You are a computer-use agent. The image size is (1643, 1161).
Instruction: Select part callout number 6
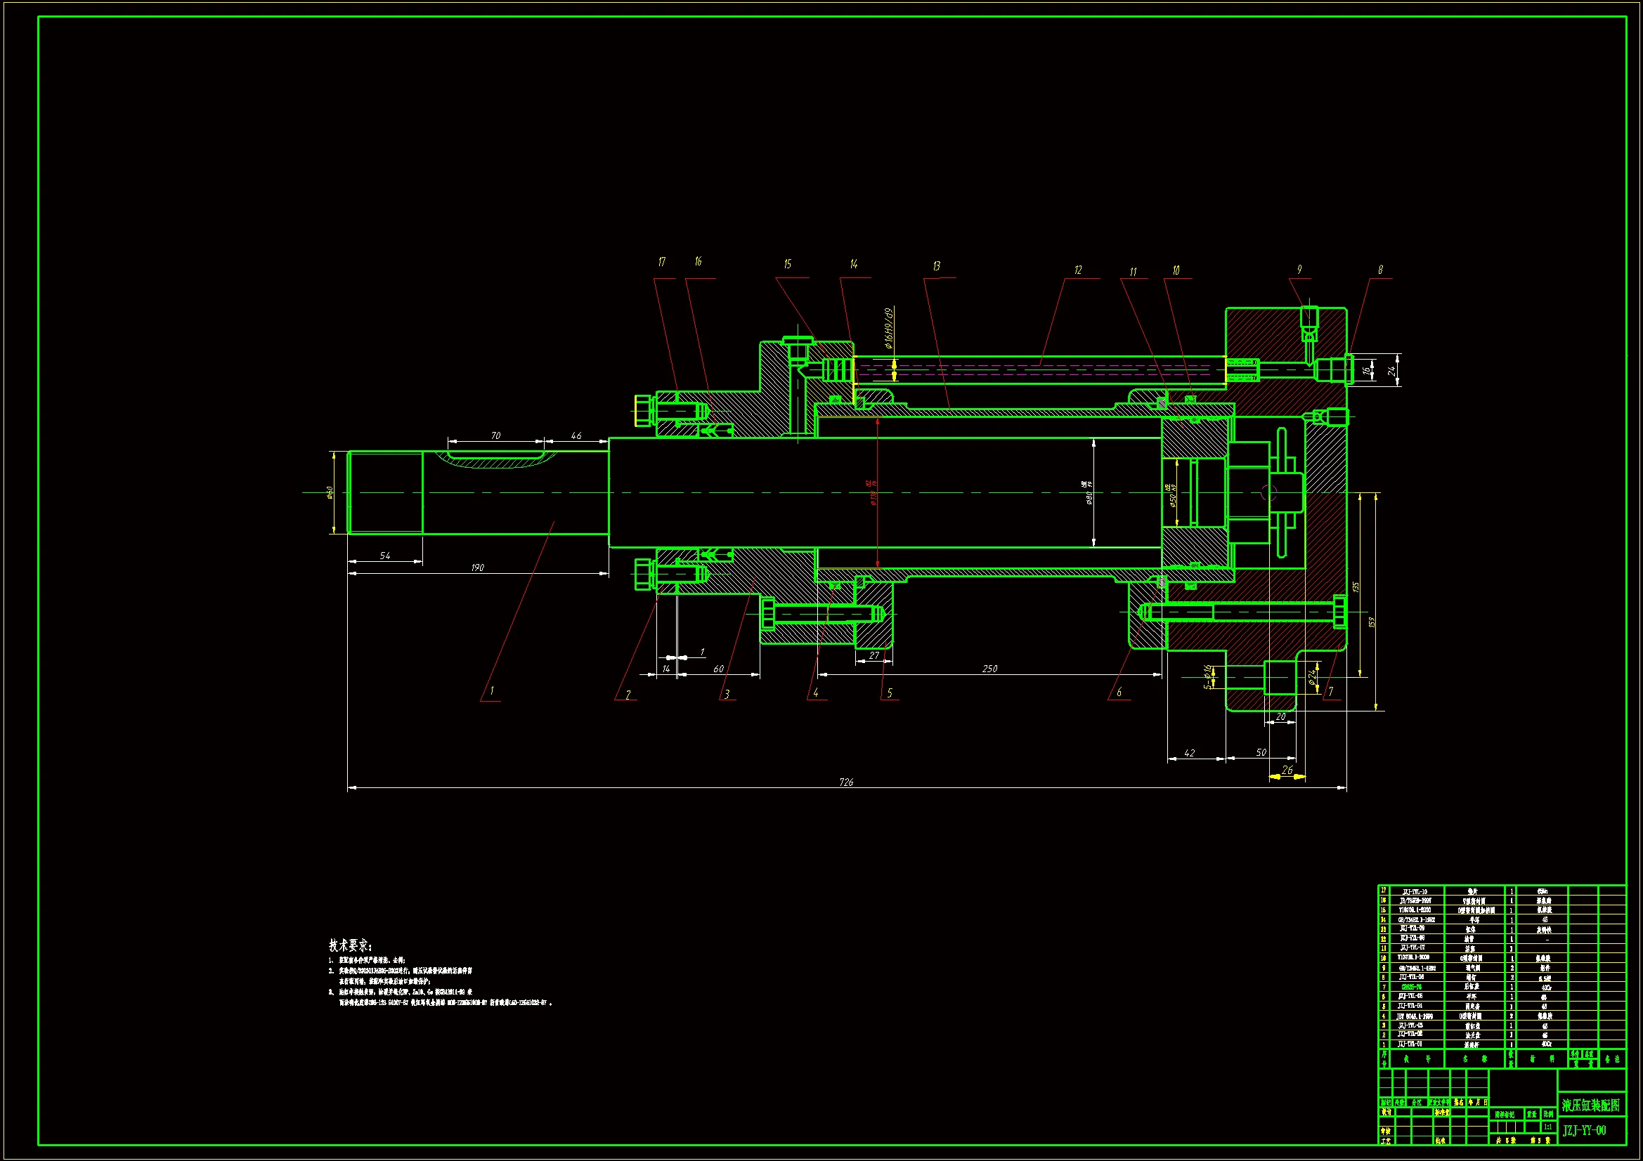point(1119,692)
